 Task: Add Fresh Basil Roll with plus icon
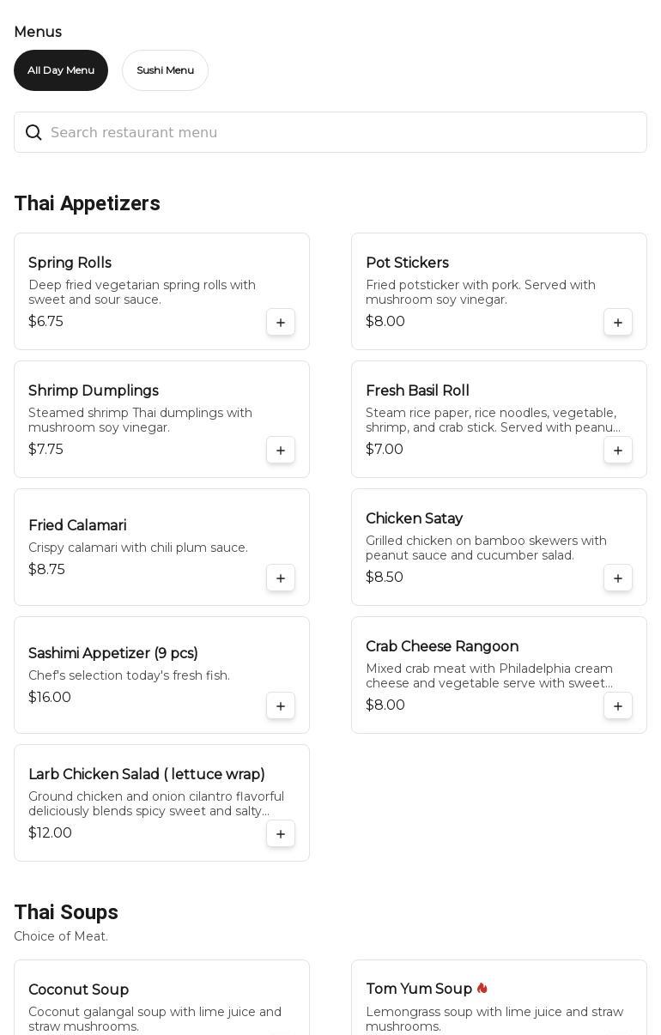tap(618, 451)
